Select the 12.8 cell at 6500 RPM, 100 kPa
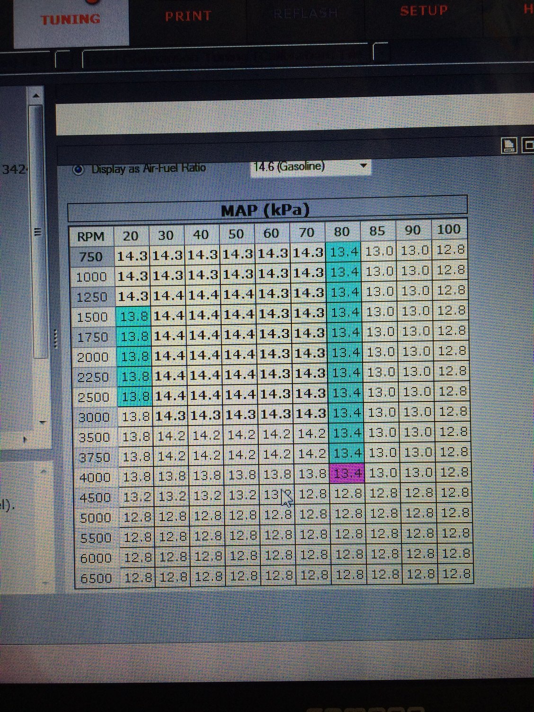The image size is (534, 712). [x=456, y=574]
